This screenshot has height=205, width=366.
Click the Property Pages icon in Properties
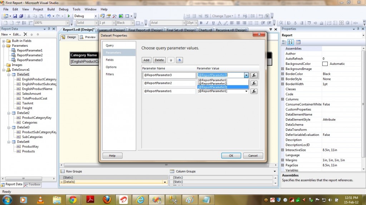[x=298, y=42]
